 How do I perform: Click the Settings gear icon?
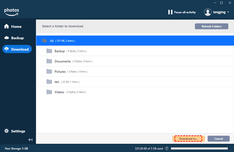pos(6,131)
